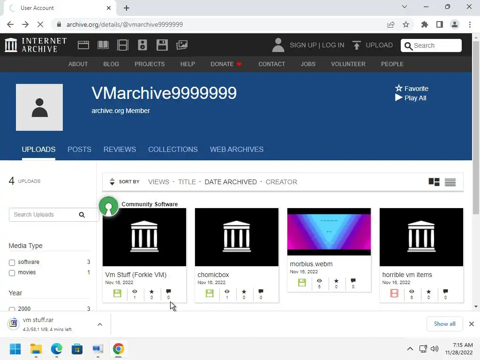Open Chrome three-dot menu
This screenshot has width=480, height=360.
click(x=470, y=24)
